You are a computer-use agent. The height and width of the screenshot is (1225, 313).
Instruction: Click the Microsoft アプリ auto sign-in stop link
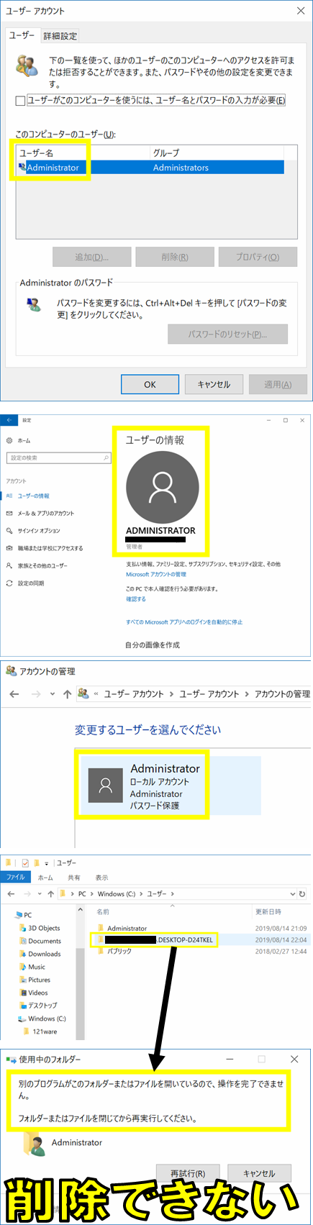184,621
